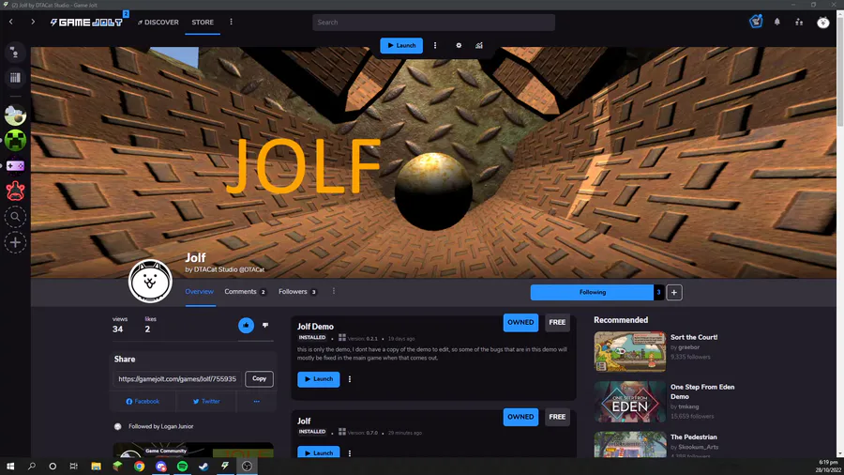Click FREE label on Jolf Demo
Image resolution: width=844 pixels, height=475 pixels.
(557, 322)
